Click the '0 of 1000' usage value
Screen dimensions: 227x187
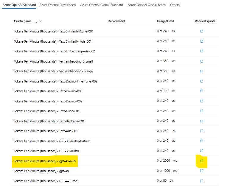click(163, 171)
